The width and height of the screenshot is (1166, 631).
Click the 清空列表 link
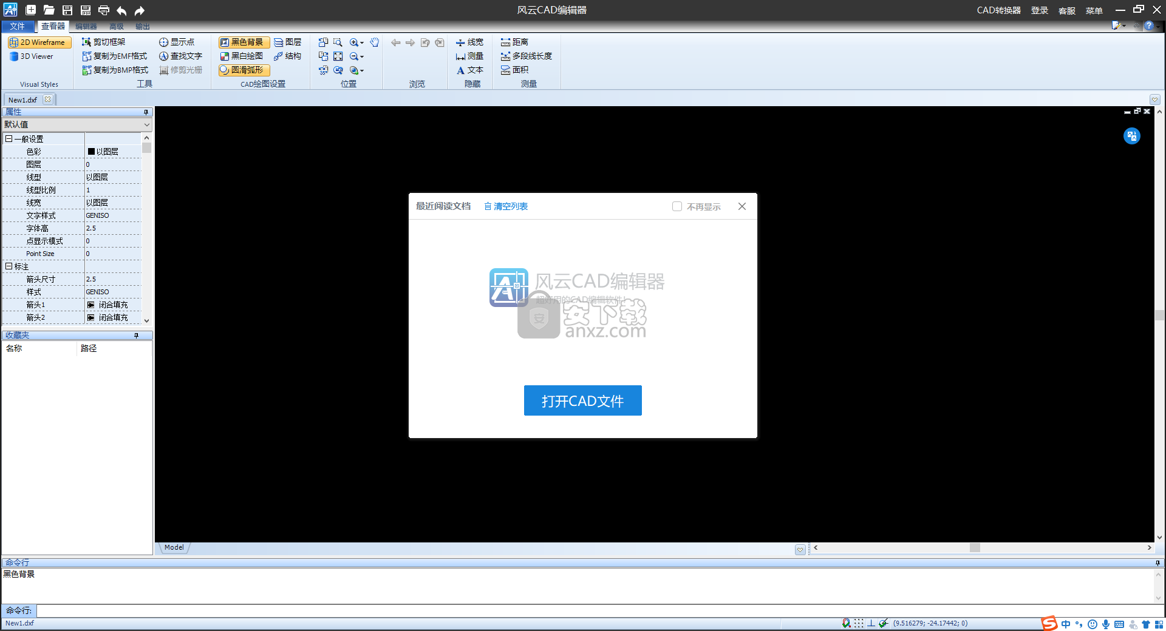click(x=506, y=206)
